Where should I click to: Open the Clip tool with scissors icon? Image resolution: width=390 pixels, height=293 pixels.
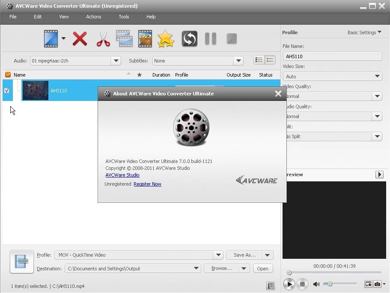(x=102, y=38)
